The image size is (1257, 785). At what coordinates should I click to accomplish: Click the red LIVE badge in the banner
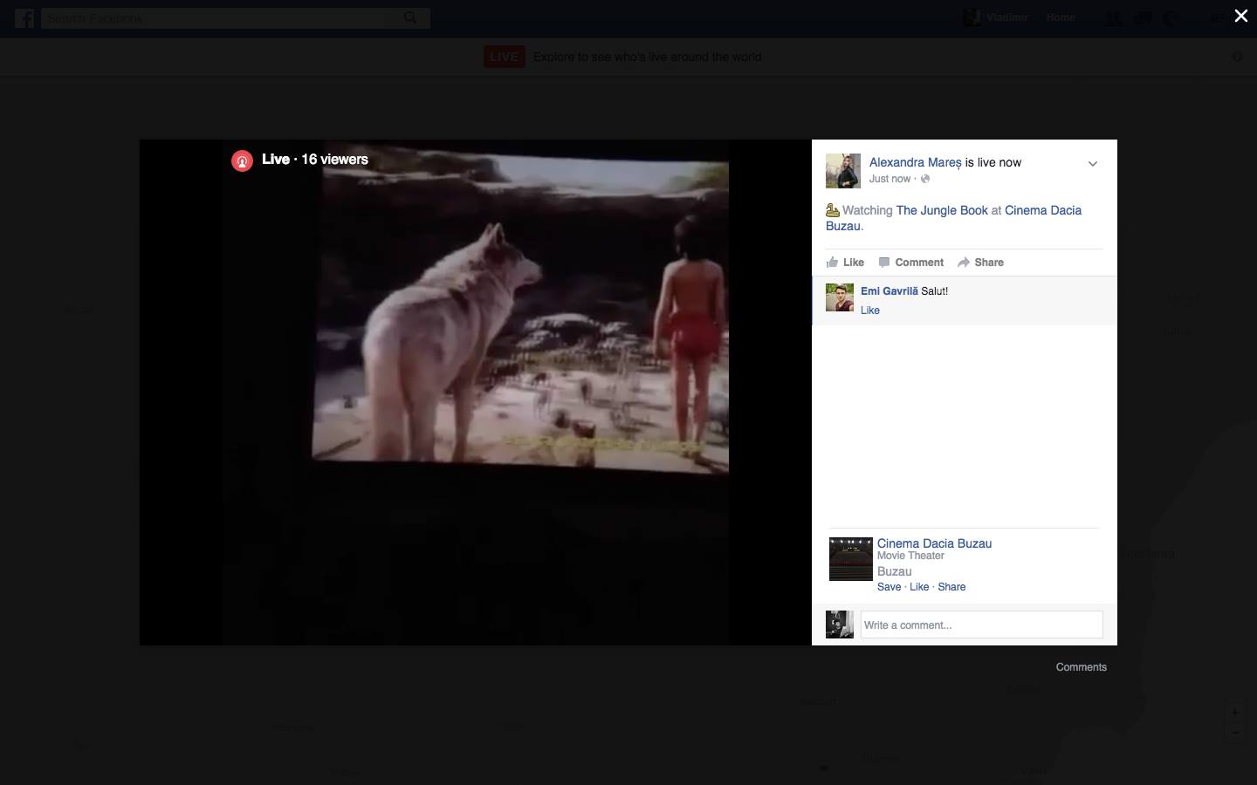505,57
